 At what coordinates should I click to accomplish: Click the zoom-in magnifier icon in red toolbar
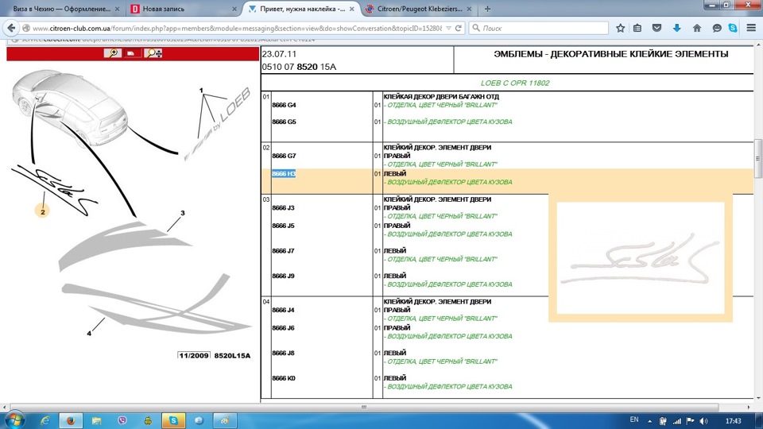(113, 53)
